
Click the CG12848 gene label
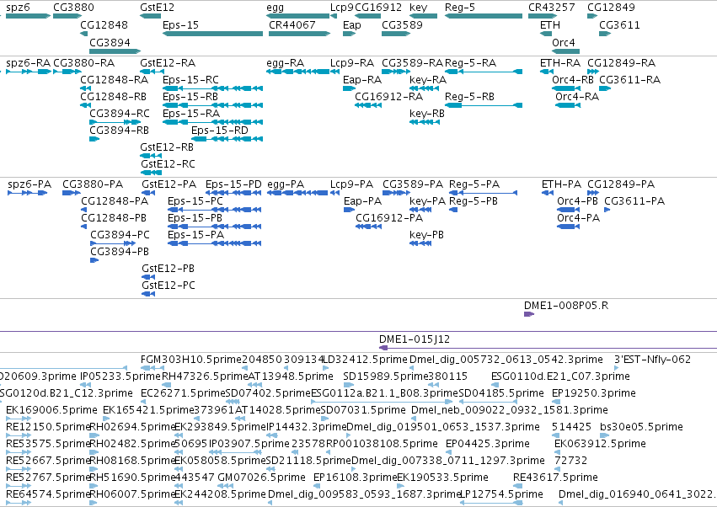click(x=104, y=24)
